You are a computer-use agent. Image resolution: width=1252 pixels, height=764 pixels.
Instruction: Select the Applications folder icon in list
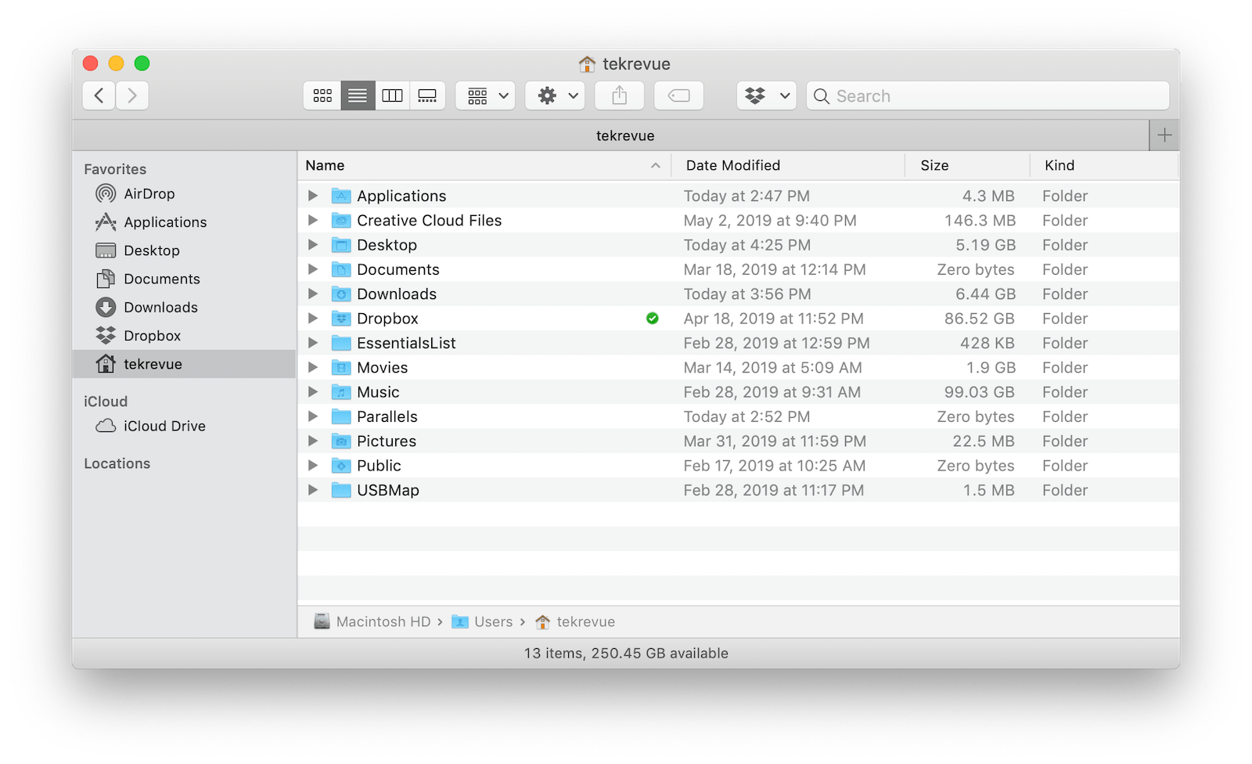tap(341, 196)
